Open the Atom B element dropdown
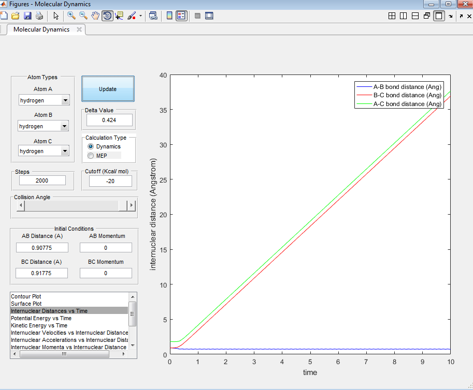This screenshot has height=390, width=473. (x=64, y=126)
